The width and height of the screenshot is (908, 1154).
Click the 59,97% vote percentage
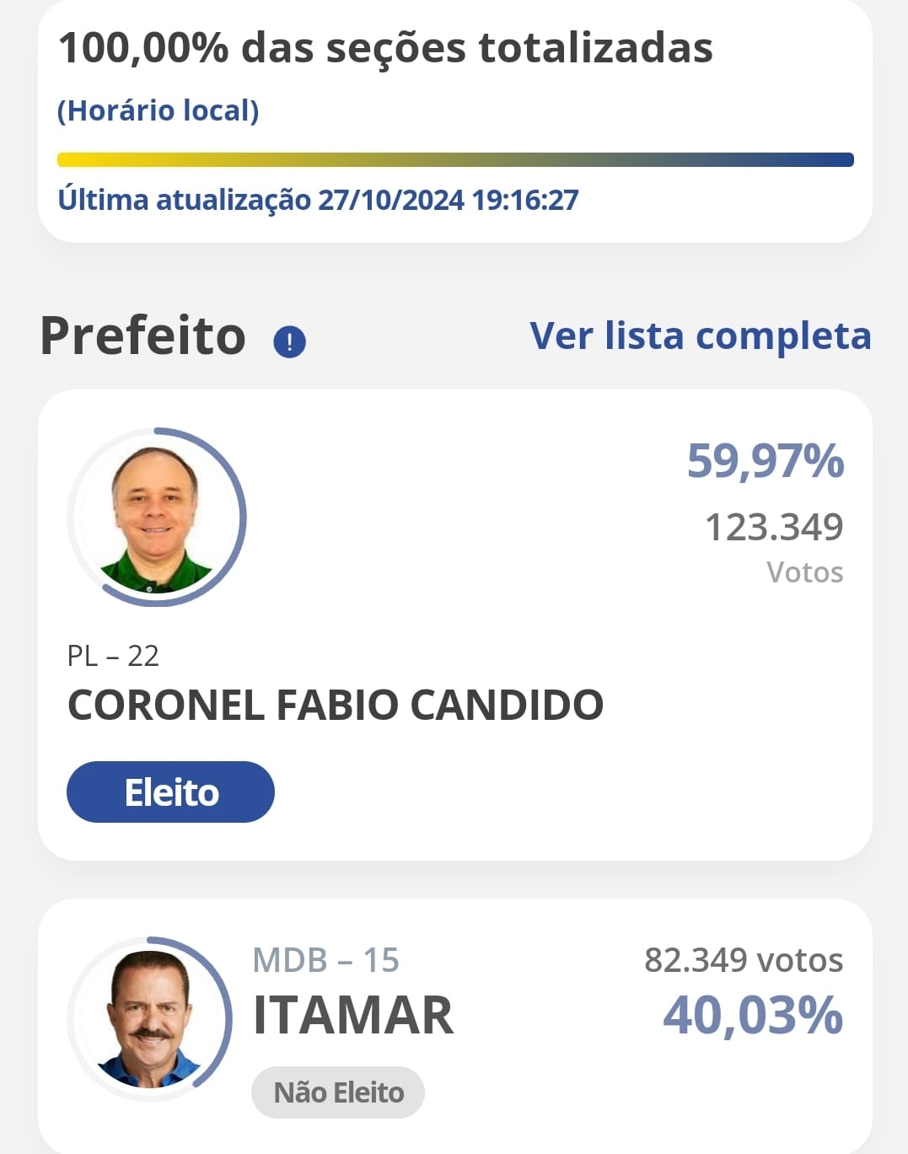coord(765,461)
